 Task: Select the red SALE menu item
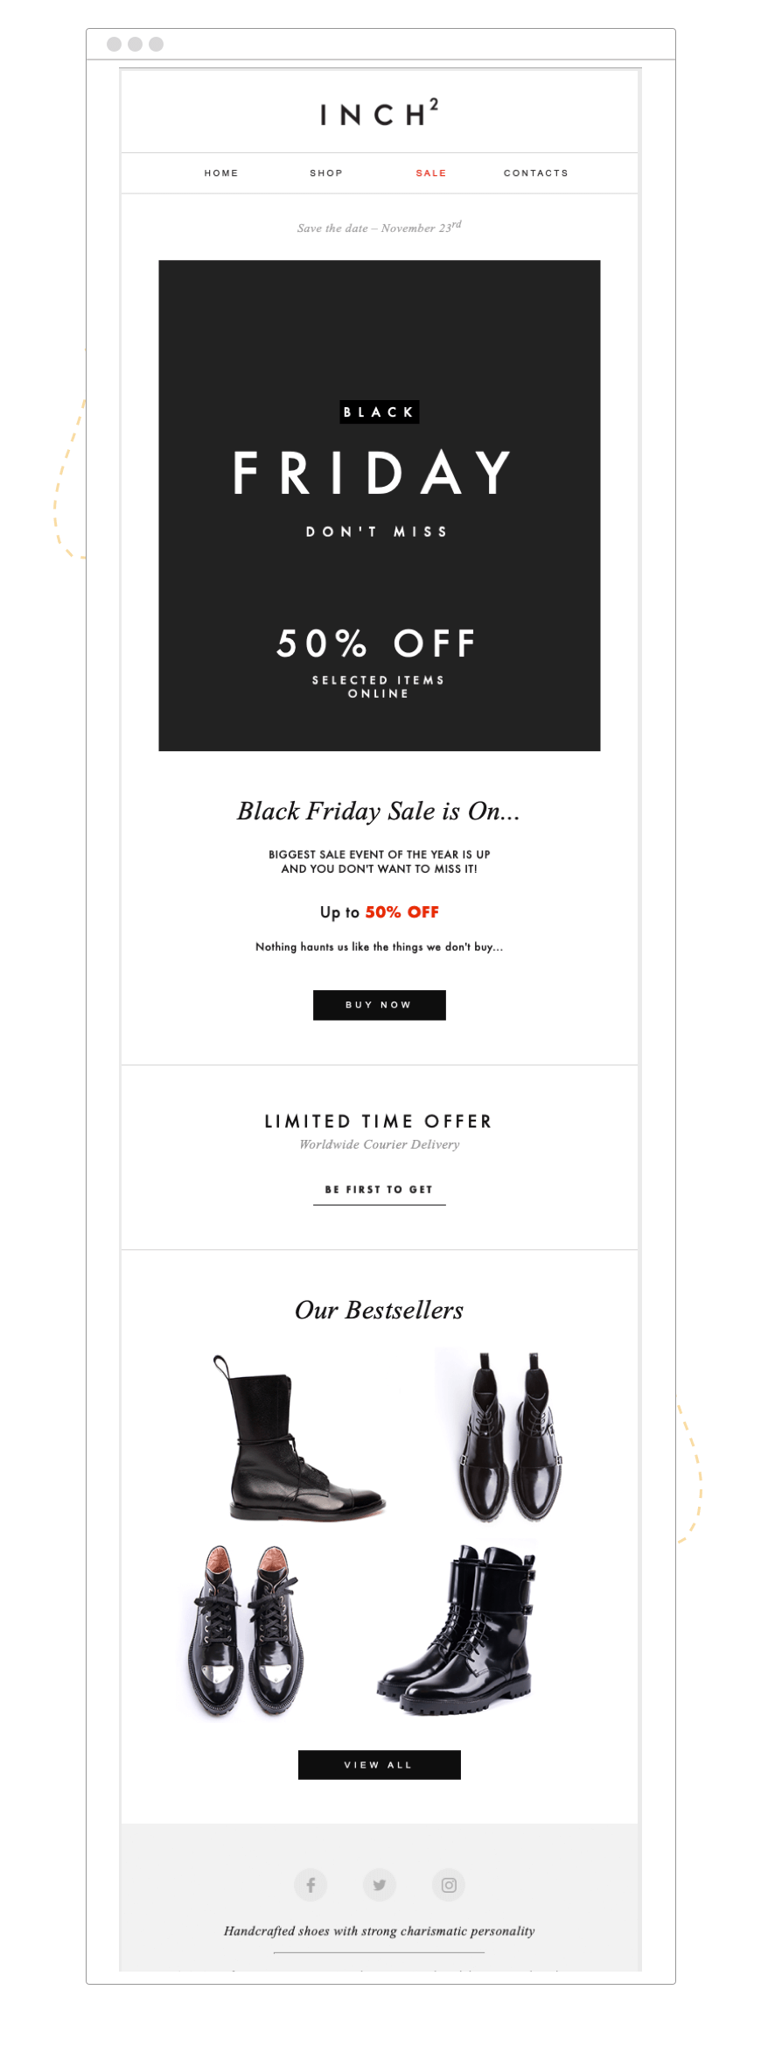(431, 173)
